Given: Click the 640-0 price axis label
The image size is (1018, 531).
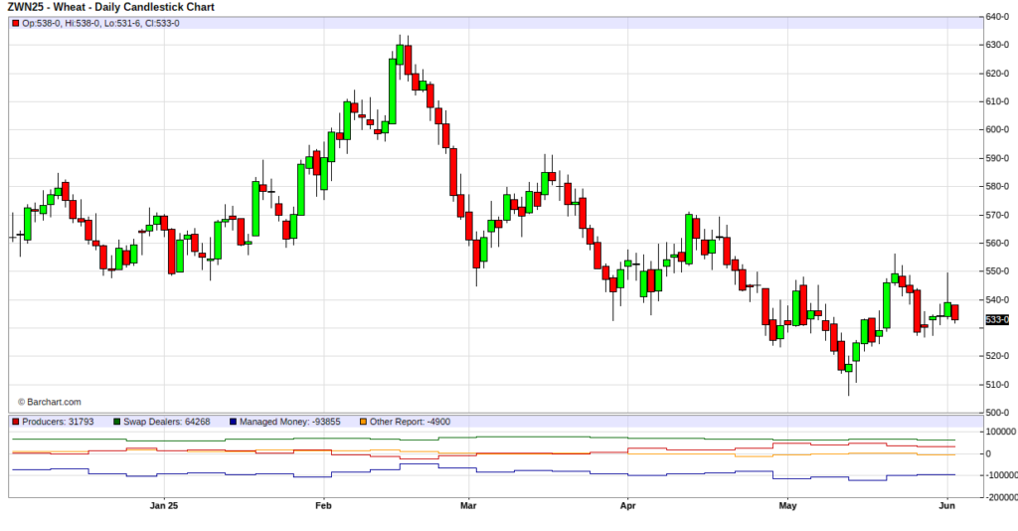Looking at the screenshot, I should pyautogui.click(x=998, y=16).
